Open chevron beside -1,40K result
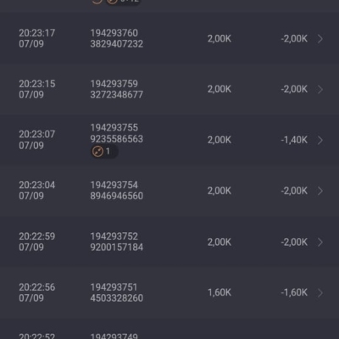 coord(320,140)
